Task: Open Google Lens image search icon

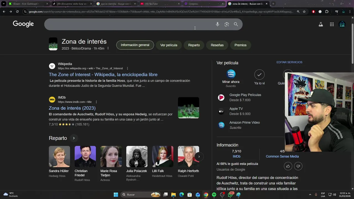Action: (227, 24)
